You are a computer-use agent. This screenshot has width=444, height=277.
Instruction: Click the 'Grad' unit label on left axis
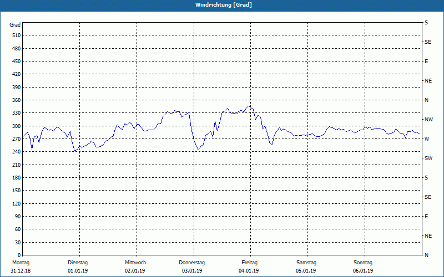click(x=15, y=25)
